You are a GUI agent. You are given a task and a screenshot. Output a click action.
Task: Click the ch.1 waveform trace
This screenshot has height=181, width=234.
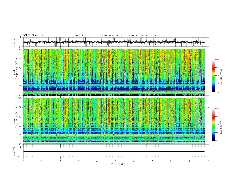point(114,42)
